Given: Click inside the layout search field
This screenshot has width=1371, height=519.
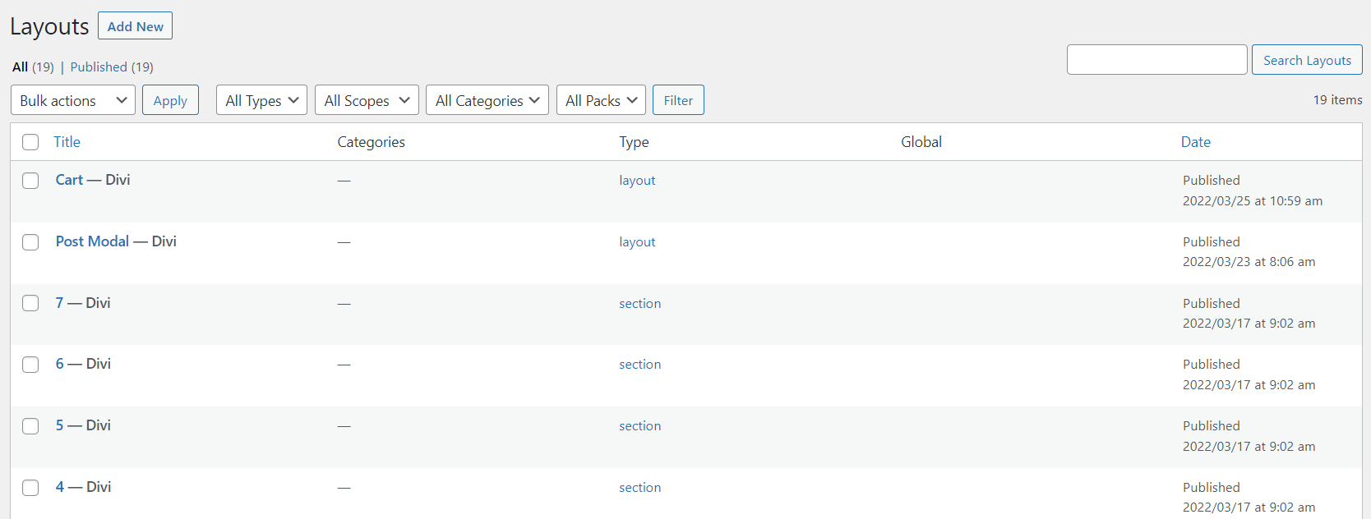Looking at the screenshot, I should [1156, 60].
